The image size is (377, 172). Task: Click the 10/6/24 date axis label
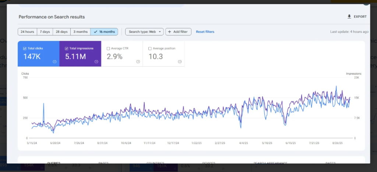point(126,143)
